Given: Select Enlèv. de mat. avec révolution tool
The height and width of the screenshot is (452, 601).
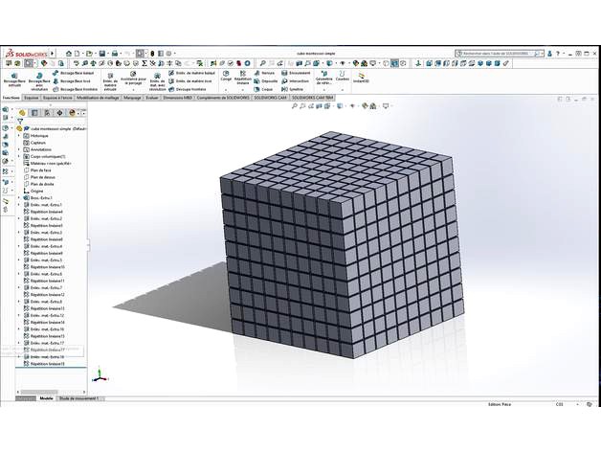Looking at the screenshot, I should [x=157, y=81].
